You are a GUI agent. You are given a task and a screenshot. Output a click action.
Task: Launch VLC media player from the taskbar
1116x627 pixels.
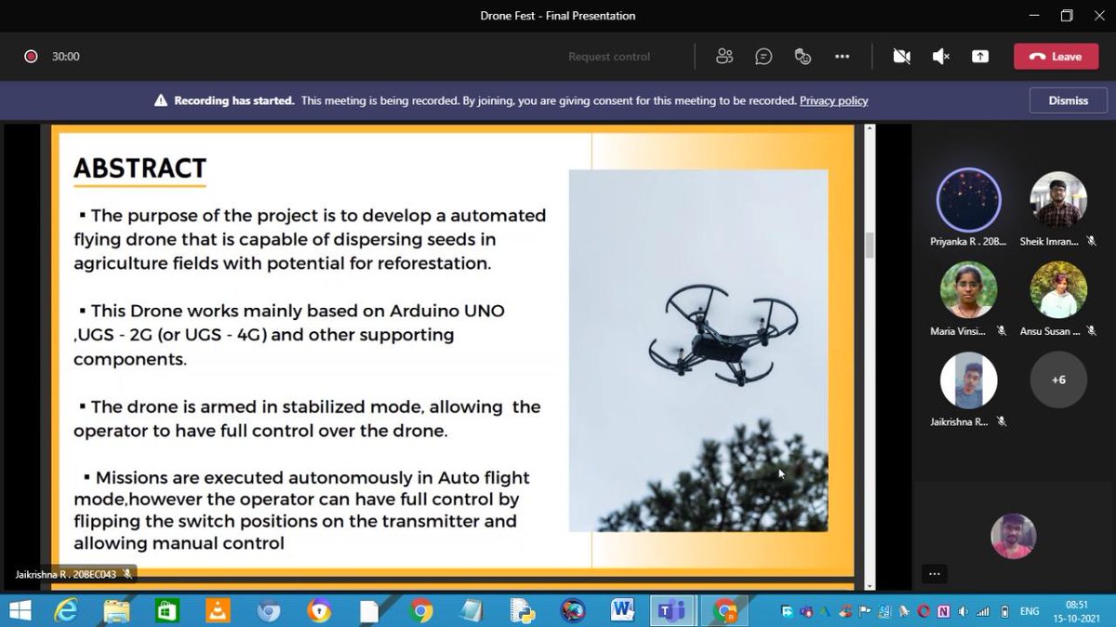click(x=218, y=611)
